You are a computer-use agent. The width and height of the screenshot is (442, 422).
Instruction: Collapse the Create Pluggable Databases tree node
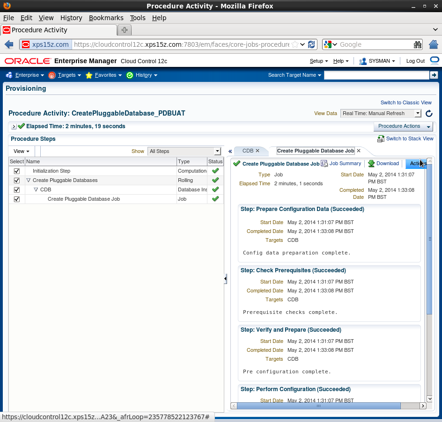coord(28,180)
